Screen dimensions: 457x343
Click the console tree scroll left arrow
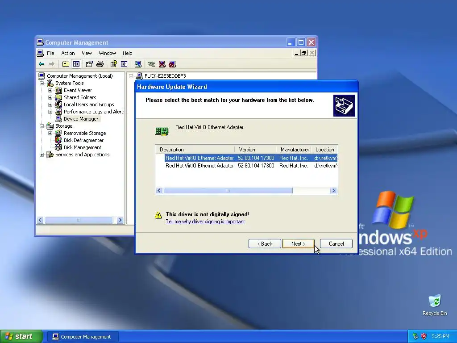[x=40, y=220]
